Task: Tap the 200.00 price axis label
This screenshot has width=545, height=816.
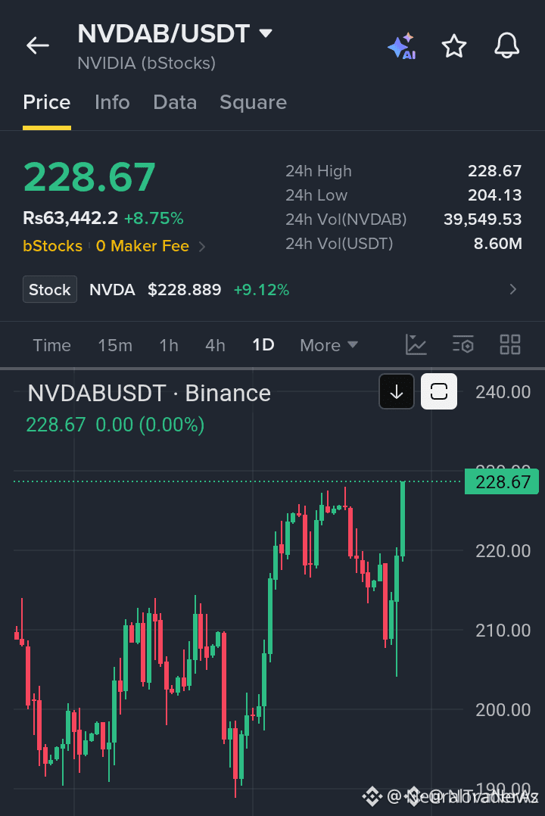Action: (503, 710)
